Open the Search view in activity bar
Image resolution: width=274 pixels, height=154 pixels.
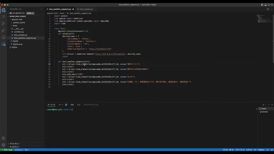[3, 17]
